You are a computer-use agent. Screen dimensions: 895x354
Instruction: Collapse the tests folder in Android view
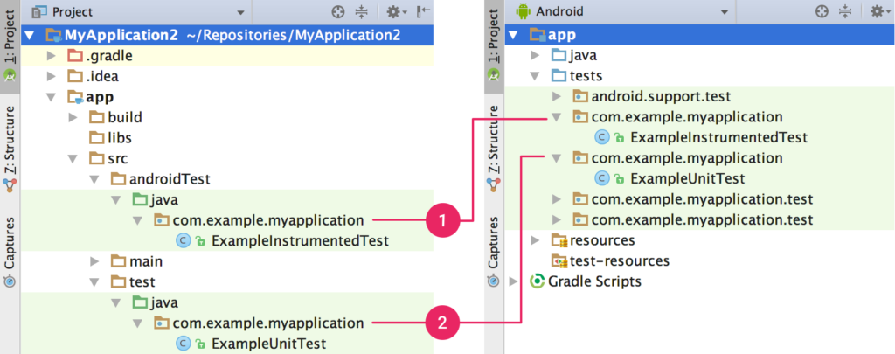point(535,76)
